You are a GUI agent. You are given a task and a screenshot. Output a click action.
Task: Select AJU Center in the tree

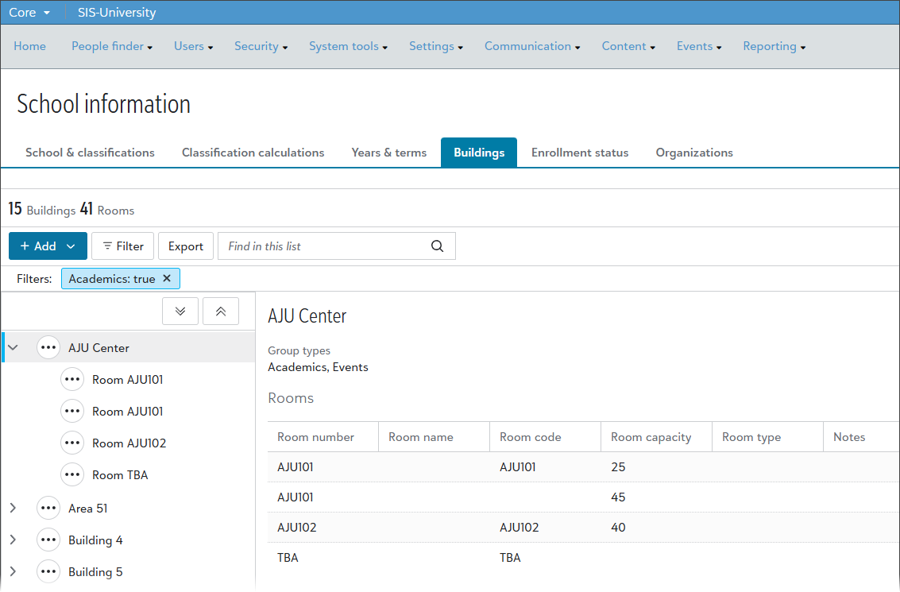(98, 348)
